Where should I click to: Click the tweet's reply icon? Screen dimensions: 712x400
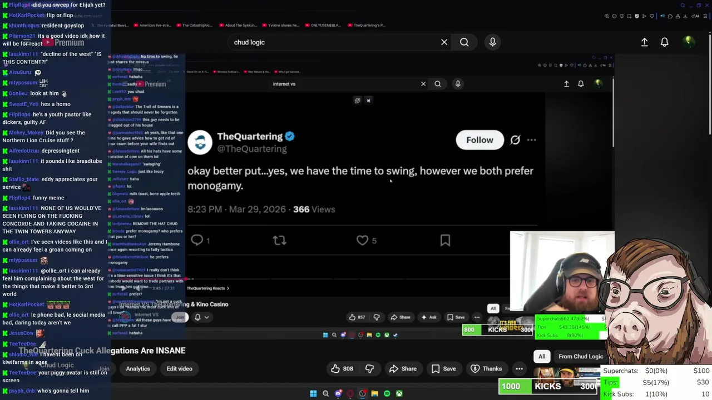pos(197,240)
